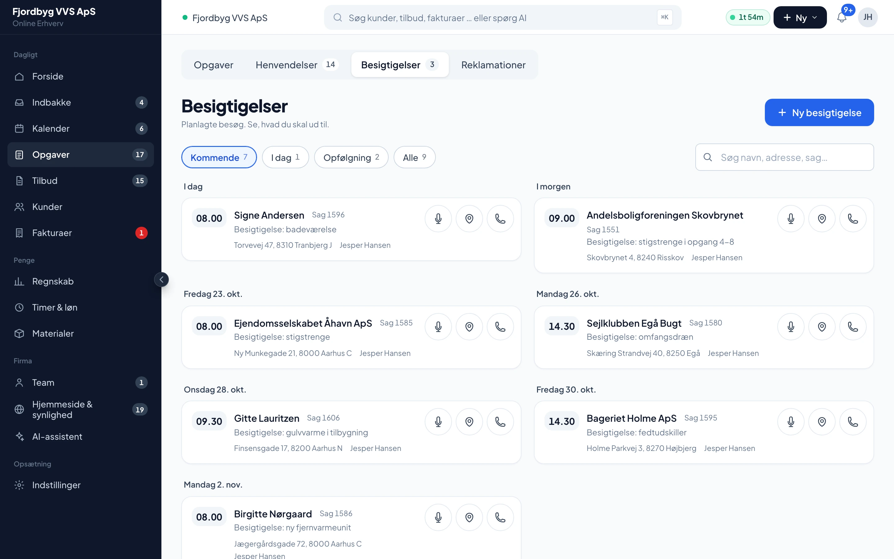This screenshot has width=894, height=559.
Task: Open map pin for Andelsboligforeningen Skovbrynet
Action: [x=822, y=219]
